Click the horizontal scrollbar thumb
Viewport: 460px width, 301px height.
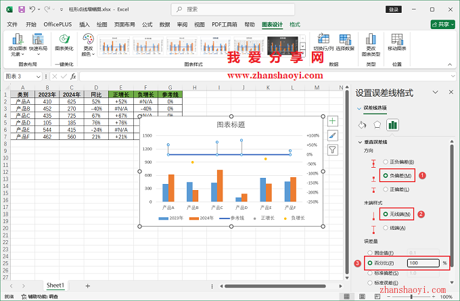[x=275, y=286]
